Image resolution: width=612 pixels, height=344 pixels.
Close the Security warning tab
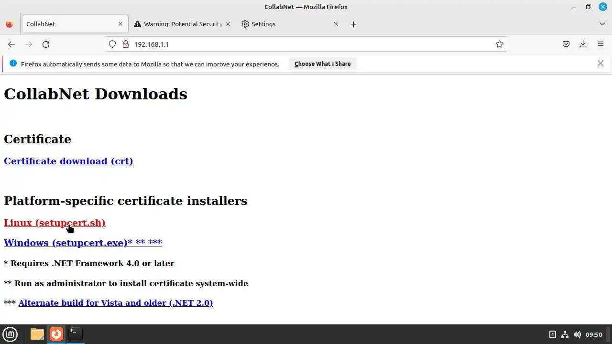pos(228,24)
